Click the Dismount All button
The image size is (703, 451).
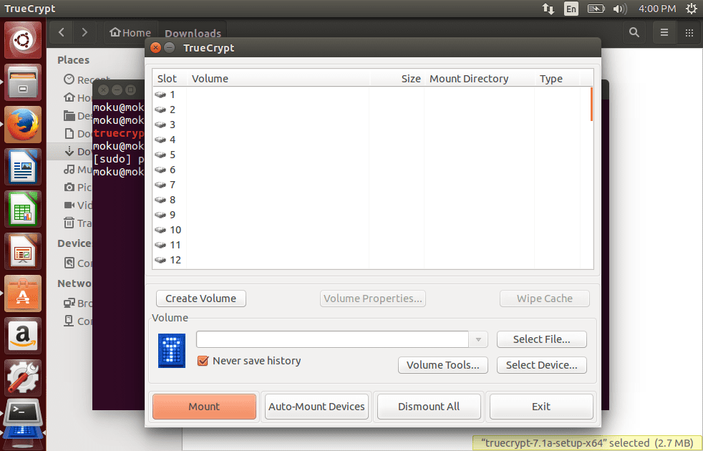click(x=429, y=407)
